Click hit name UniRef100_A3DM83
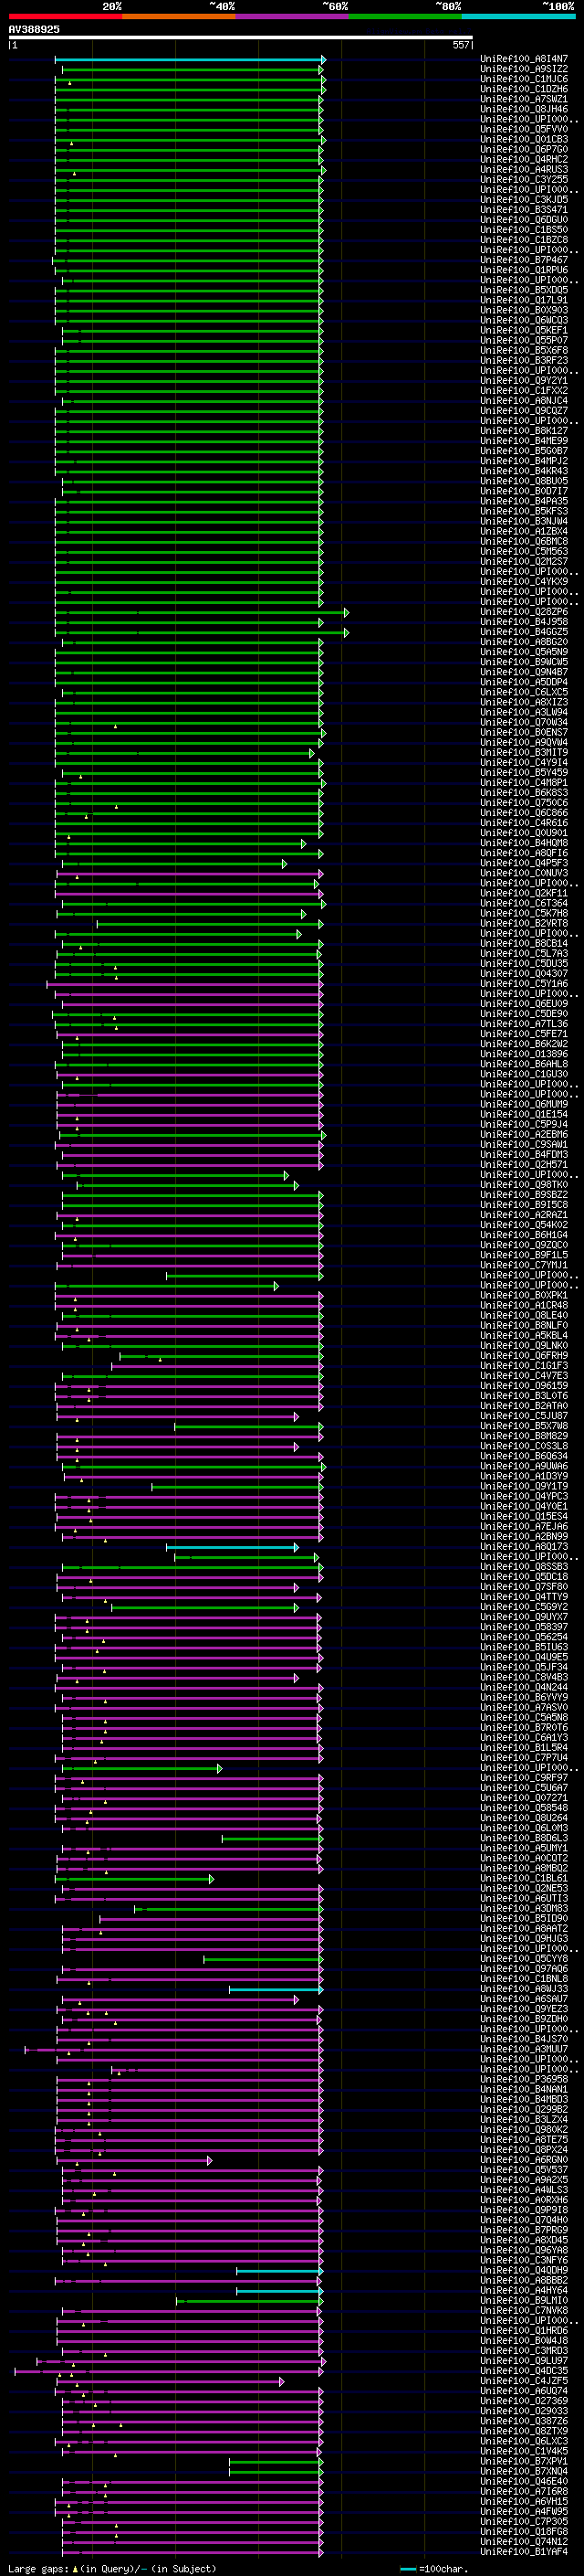 [x=524, y=1909]
